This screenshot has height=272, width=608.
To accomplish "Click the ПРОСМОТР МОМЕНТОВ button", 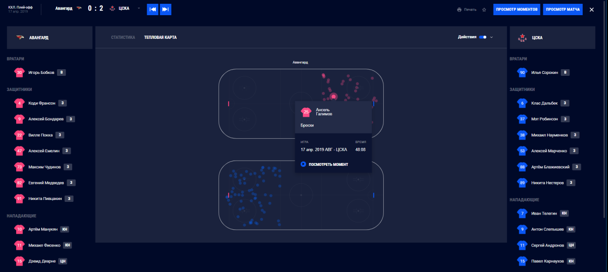I will coord(517,9).
